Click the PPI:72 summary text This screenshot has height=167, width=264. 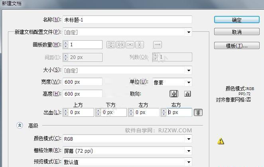click(244, 94)
